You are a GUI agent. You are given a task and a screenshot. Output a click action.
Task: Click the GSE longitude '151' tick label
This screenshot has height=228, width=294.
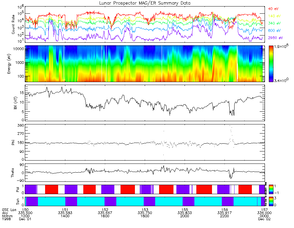(x=65, y=210)
